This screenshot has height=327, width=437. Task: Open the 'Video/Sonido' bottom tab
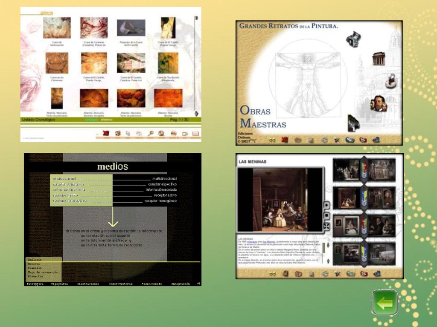[152, 284]
